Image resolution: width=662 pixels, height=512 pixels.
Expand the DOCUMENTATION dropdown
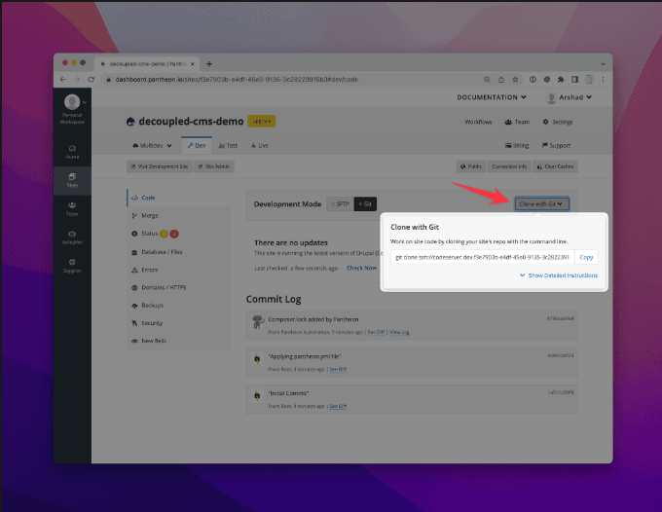point(492,97)
